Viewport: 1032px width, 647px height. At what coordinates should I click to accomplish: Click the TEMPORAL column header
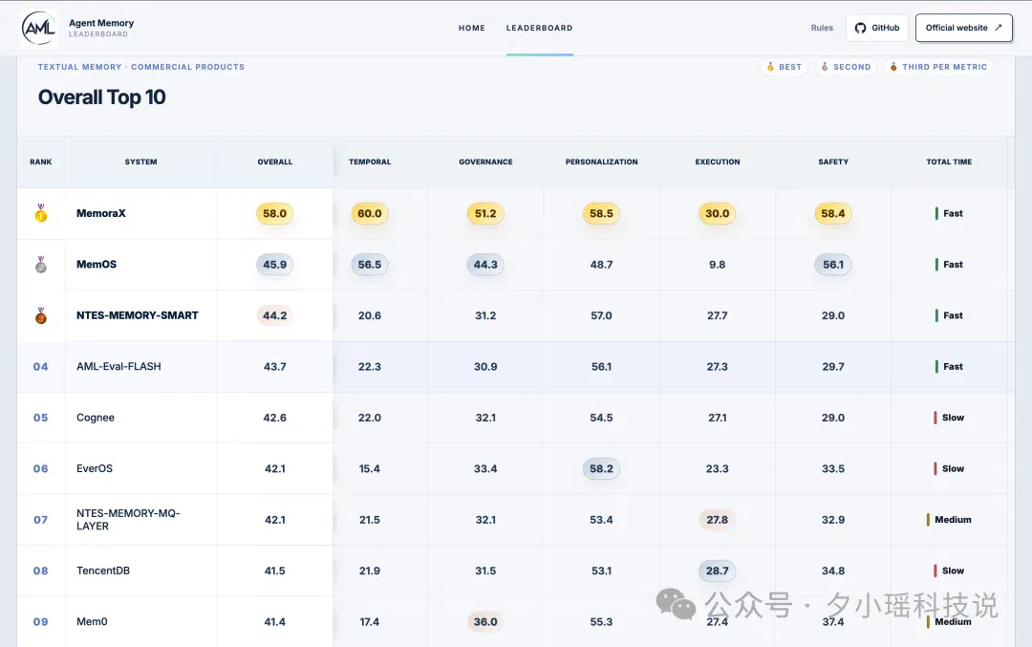click(370, 162)
